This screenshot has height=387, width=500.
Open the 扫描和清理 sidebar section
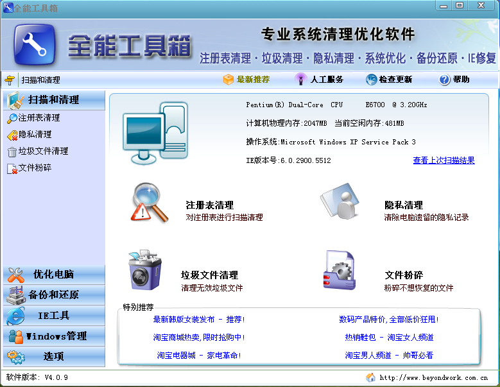coord(54,100)
